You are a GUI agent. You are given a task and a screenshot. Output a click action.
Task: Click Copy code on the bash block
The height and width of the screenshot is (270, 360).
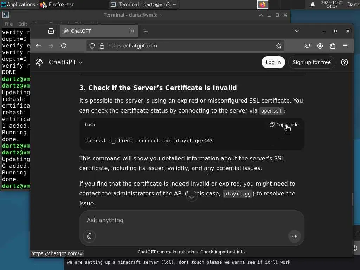pyautogui.click(x=284, y=125)
